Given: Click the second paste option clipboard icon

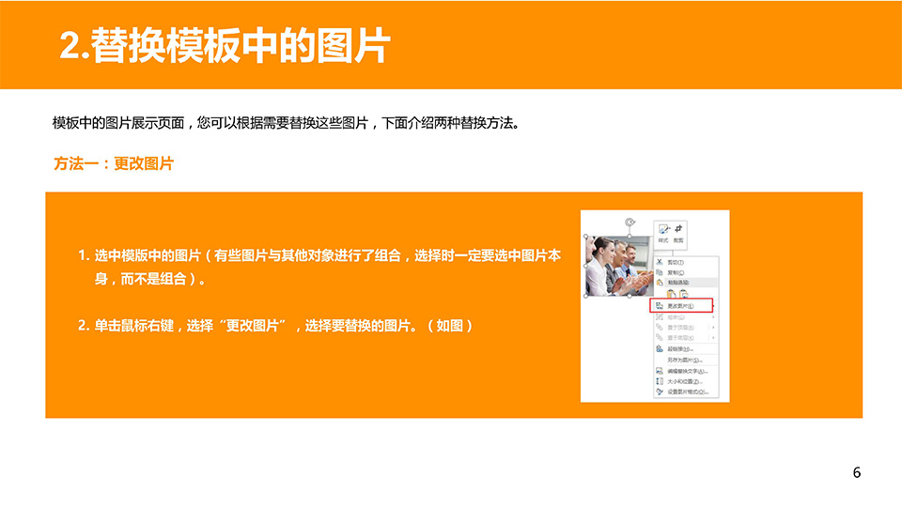Looking at the screenshot, I should [x=684, y=294].
